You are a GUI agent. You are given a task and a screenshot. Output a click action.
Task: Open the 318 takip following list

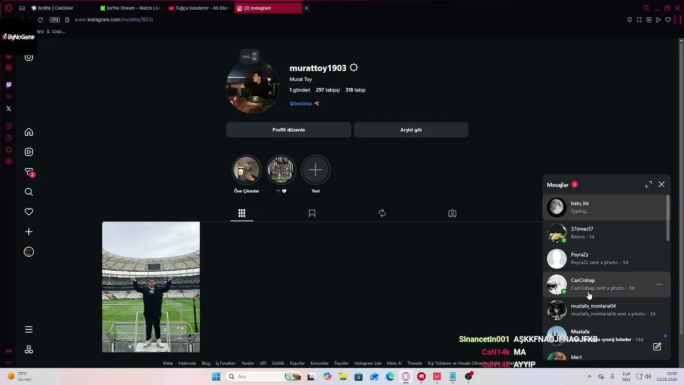click(x=355, y=90)
